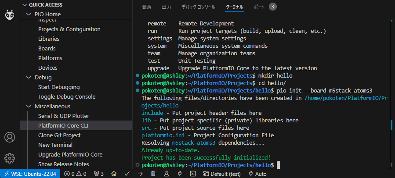
Task: Open the Manage gear icon
Action: 10,158
